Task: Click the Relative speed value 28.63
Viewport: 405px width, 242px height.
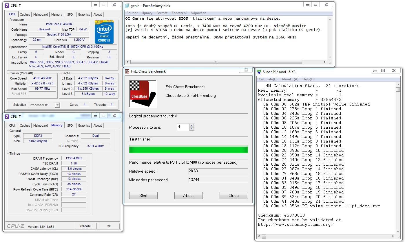Action: tap(218, 171)
